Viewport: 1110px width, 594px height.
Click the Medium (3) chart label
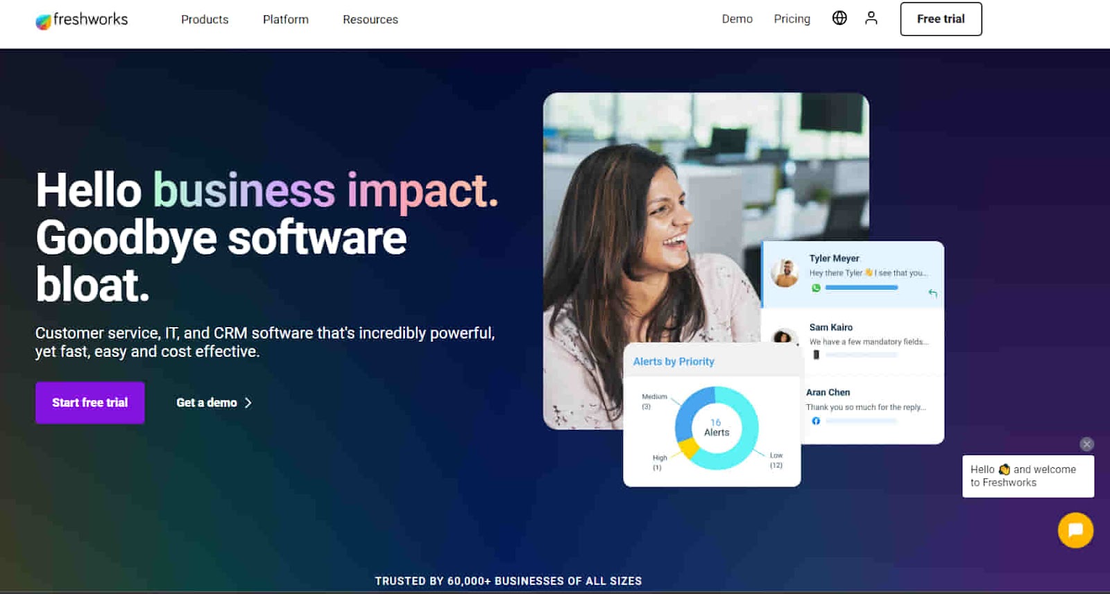(654, 401)
